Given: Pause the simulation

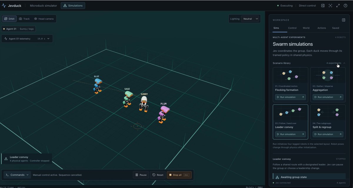Looking at the screenshot, I should [141, 175].
